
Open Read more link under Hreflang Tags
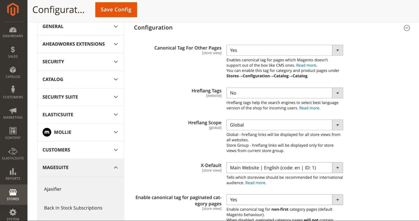309,108
